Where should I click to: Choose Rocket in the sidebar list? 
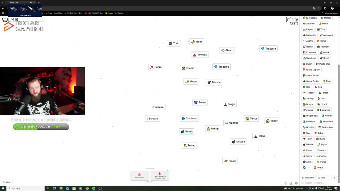[x=308, y=47]
